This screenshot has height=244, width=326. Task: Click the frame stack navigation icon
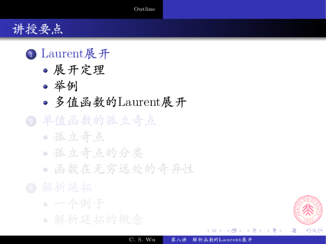pyautogui.click(x=234, y=231)
